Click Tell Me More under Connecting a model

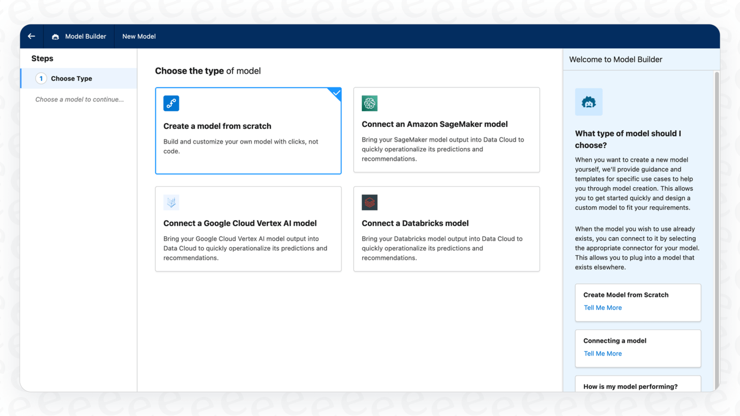click(603, 353)
